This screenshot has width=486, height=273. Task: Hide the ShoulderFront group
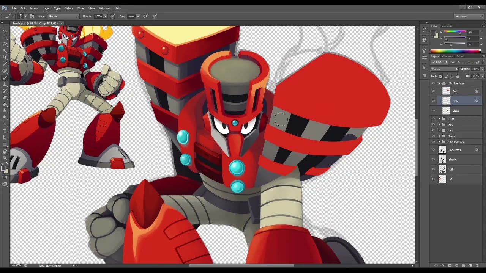pyautogui.click(x=433, y=83)
